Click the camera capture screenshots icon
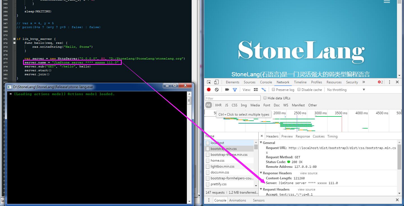Viewport: 404px width, 206px height. click(x=227, y=90)
